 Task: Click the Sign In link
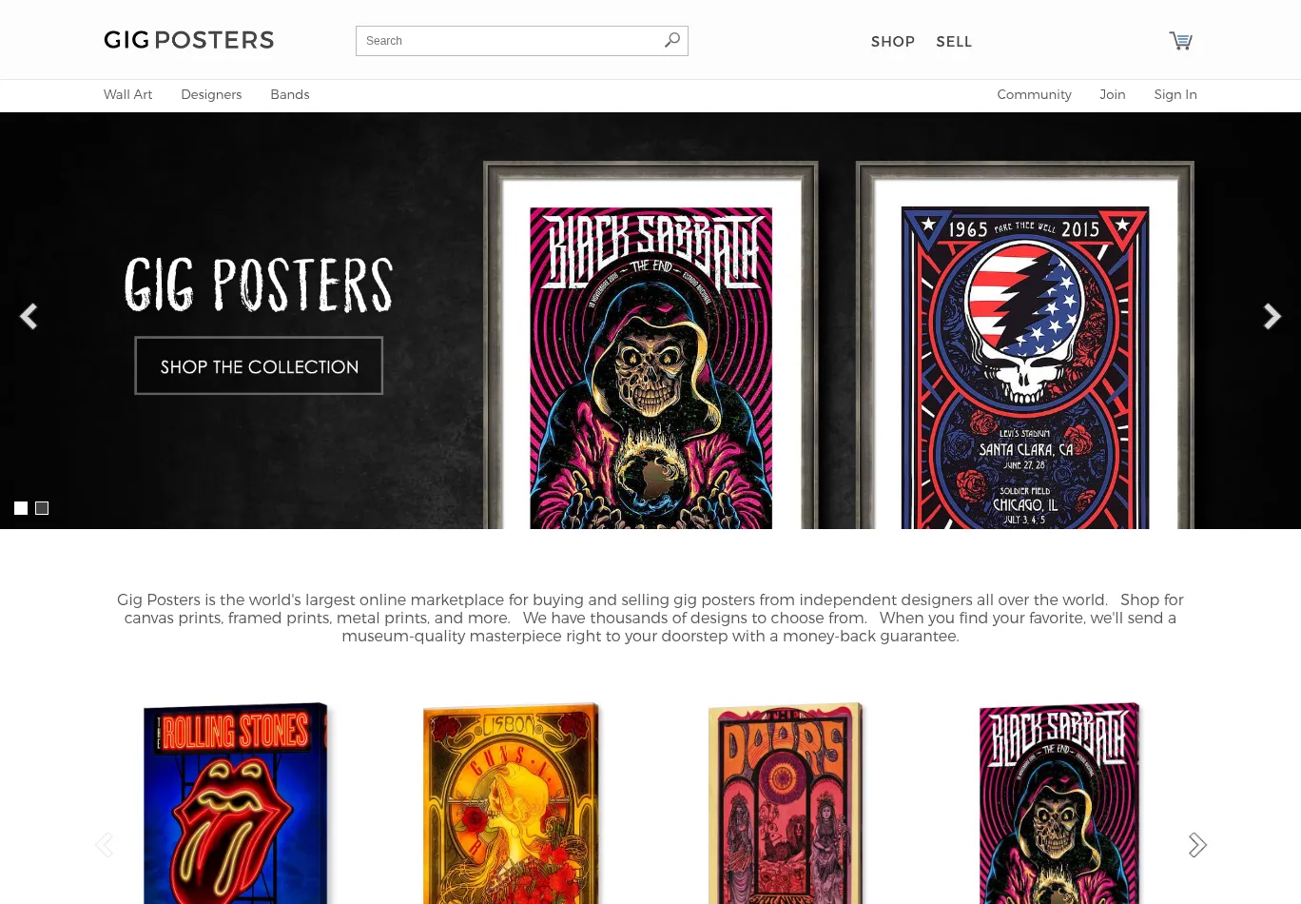point(1175,94)
